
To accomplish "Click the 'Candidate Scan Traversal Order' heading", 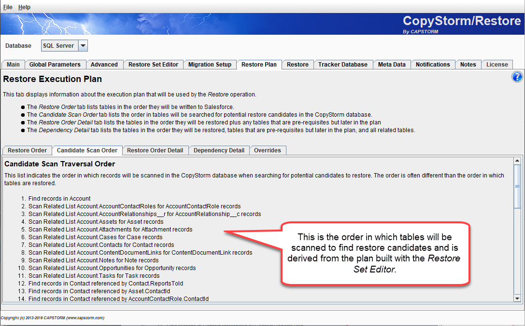I will tap(59, 164).
